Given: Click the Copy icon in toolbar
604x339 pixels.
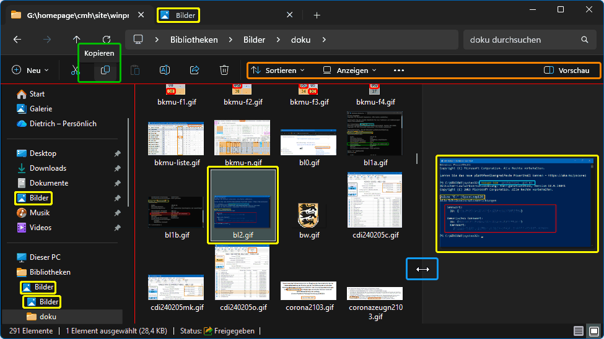Looking at the screenshot, I should tap(105, 71).
